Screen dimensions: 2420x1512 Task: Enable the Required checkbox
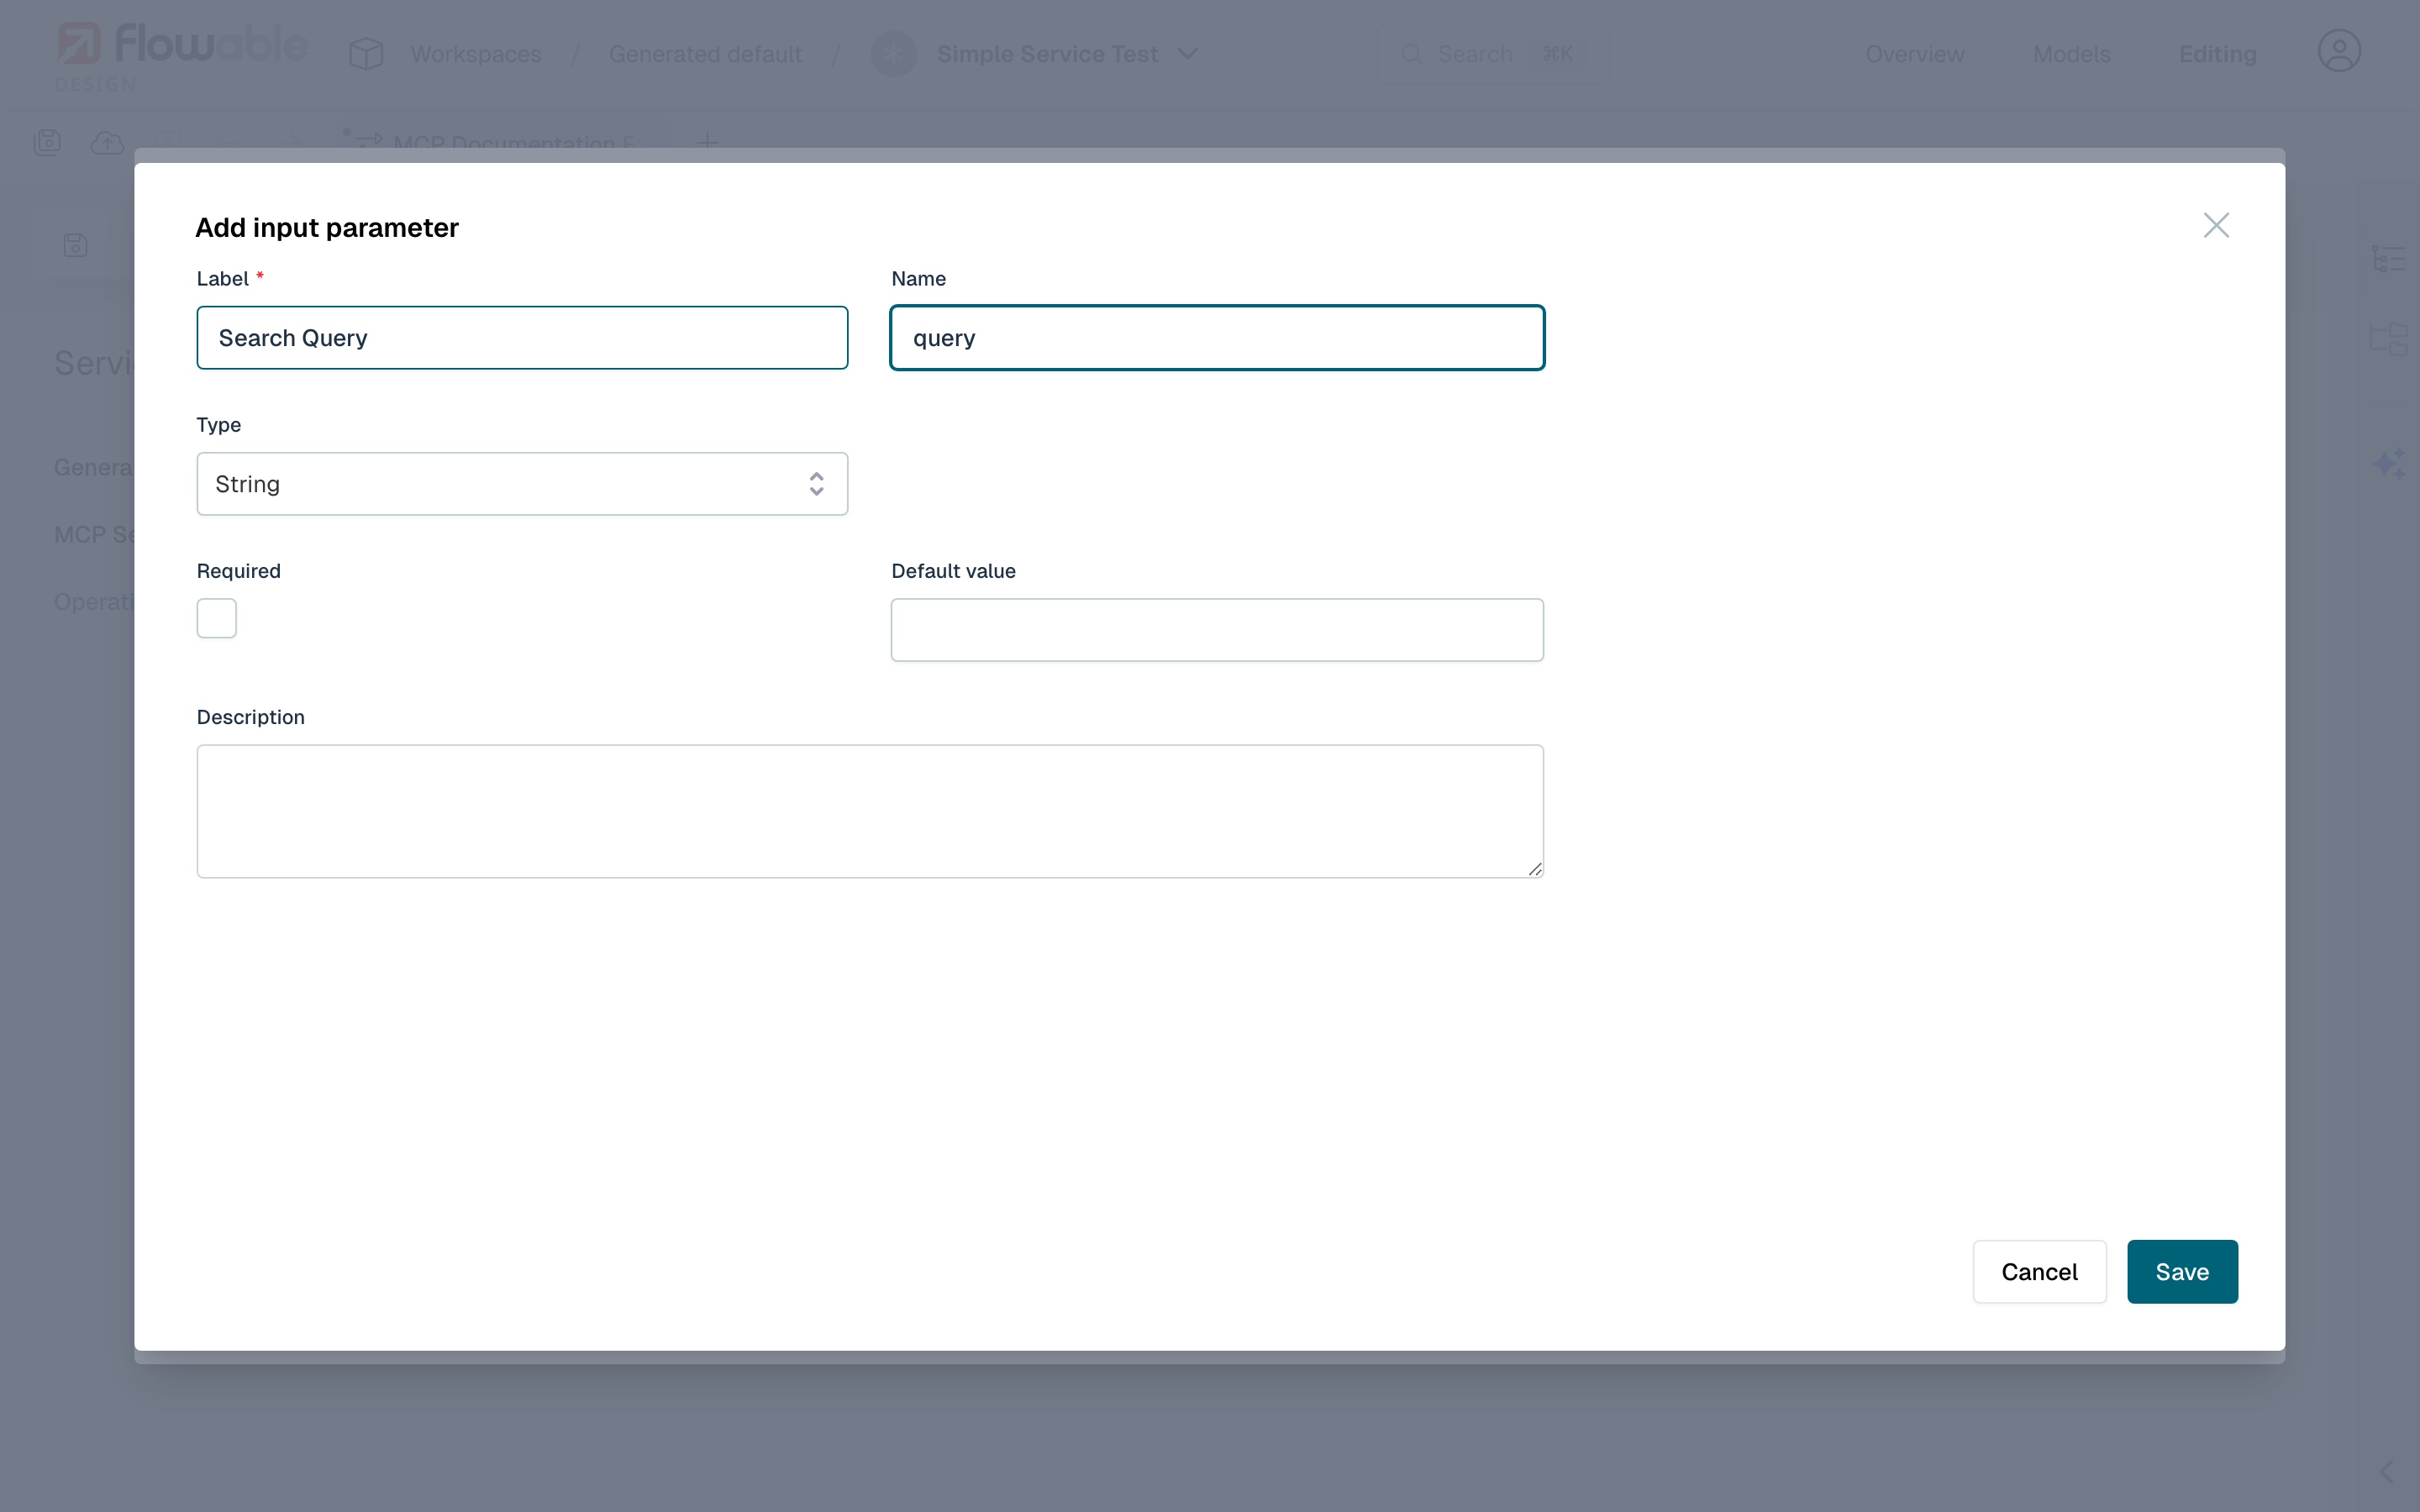(x=216, y=618)
